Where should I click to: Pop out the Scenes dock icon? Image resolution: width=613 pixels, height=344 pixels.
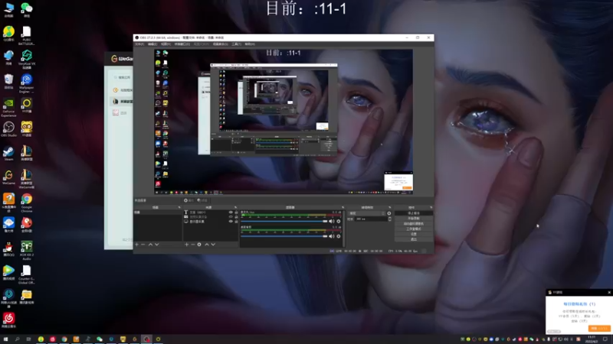179,207
